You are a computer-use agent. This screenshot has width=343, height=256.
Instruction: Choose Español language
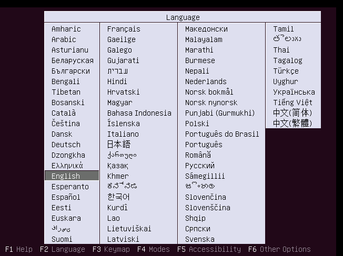point(66,197)
